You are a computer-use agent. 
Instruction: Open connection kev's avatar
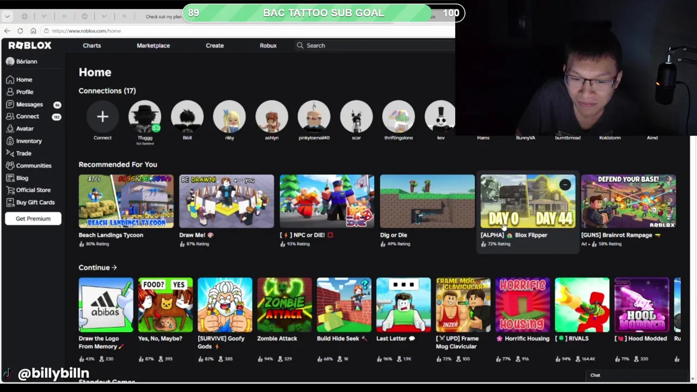click(x=440, y=117)
